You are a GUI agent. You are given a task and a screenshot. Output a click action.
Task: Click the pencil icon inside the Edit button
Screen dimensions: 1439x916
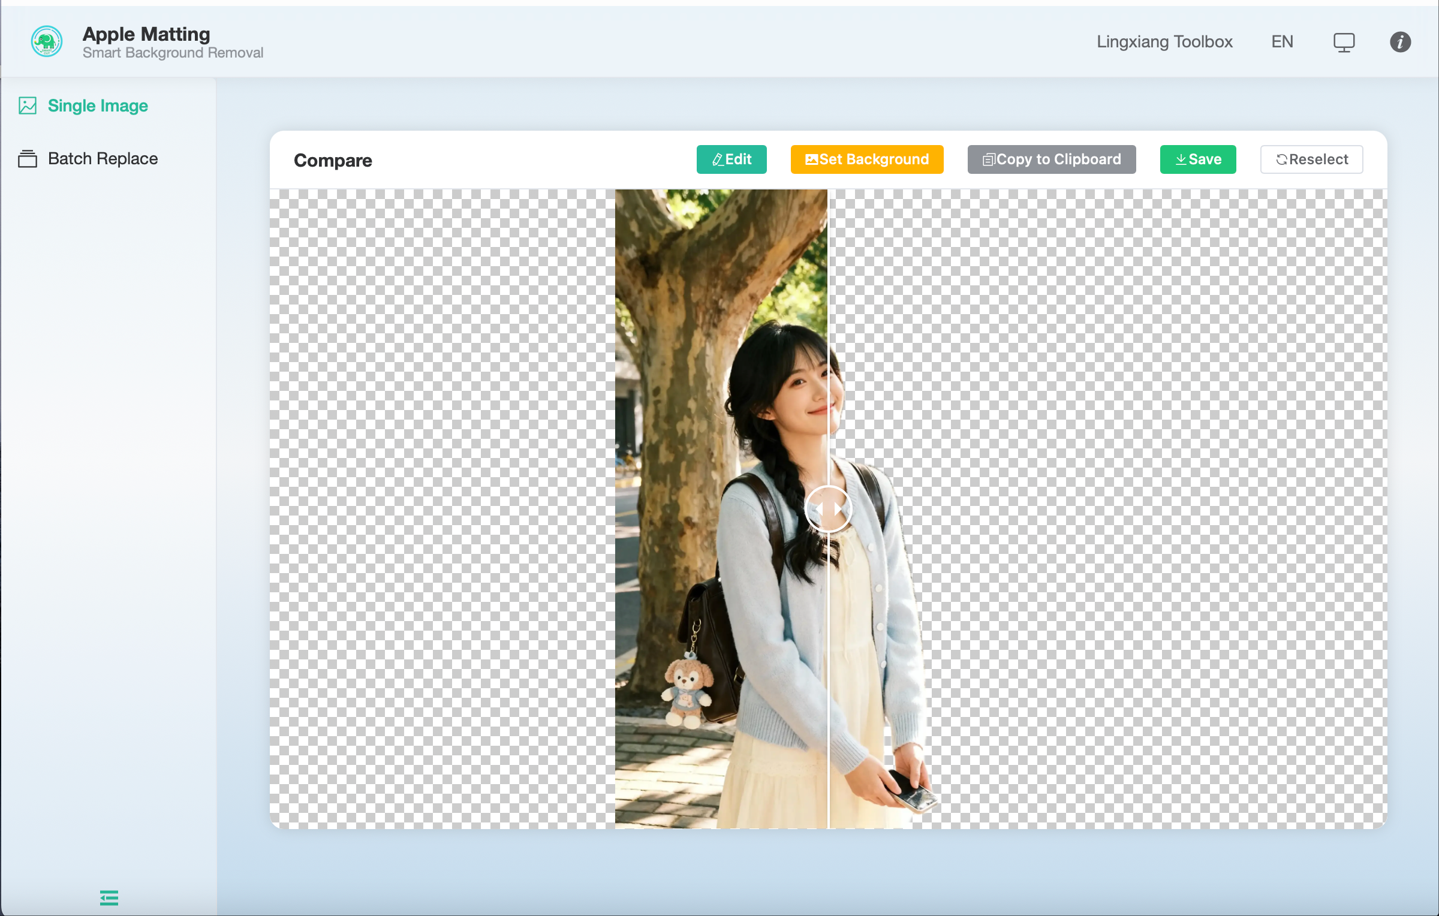[717, 159]
